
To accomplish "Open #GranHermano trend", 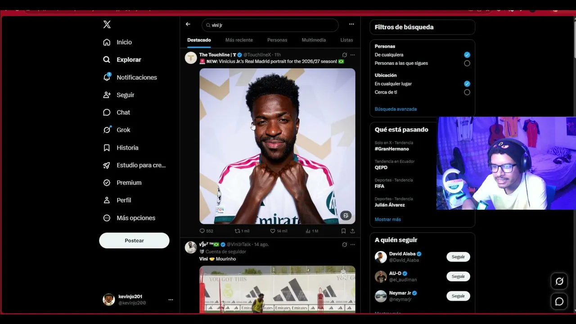I will [392, 149].
